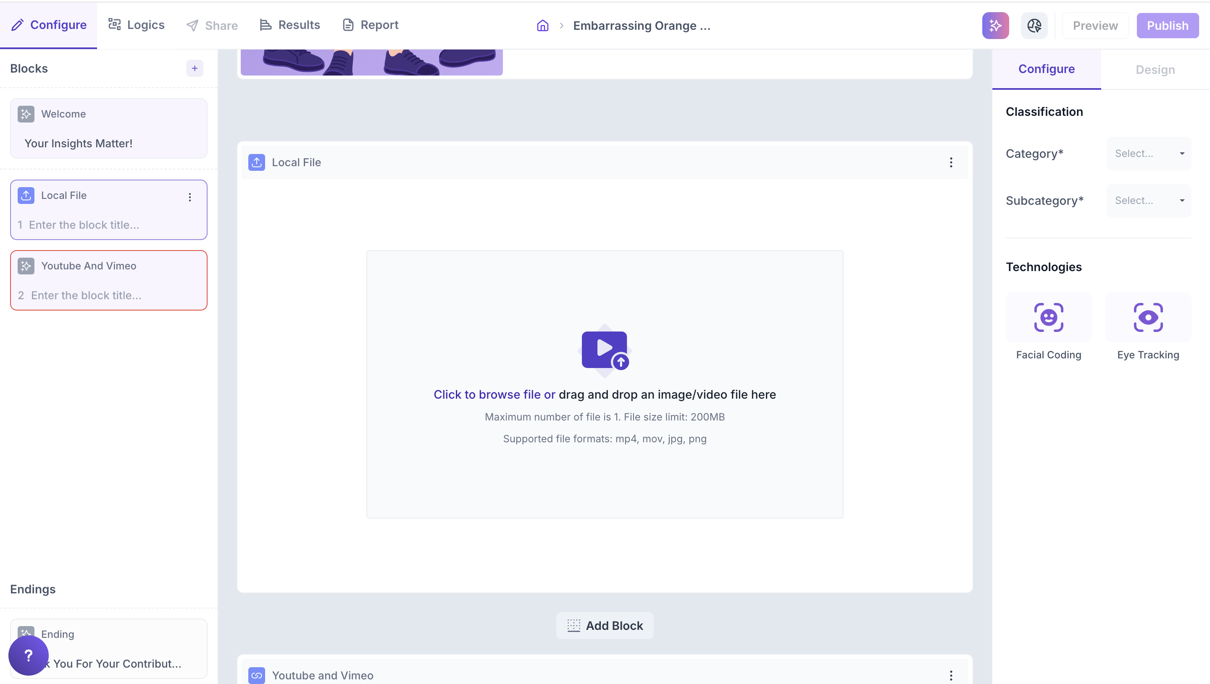This screenshot has height=684, width=1210.
Task: Click the Publish button
Action: coord(1167,25)
